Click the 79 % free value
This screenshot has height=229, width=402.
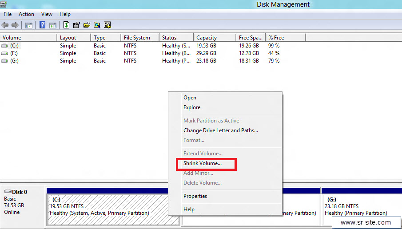[274, 61]
